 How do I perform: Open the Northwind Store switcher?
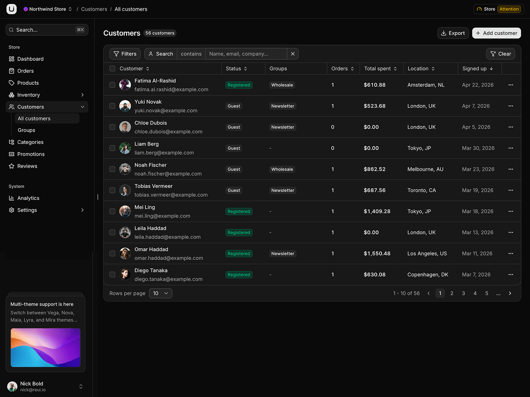(x=48, y=9)
